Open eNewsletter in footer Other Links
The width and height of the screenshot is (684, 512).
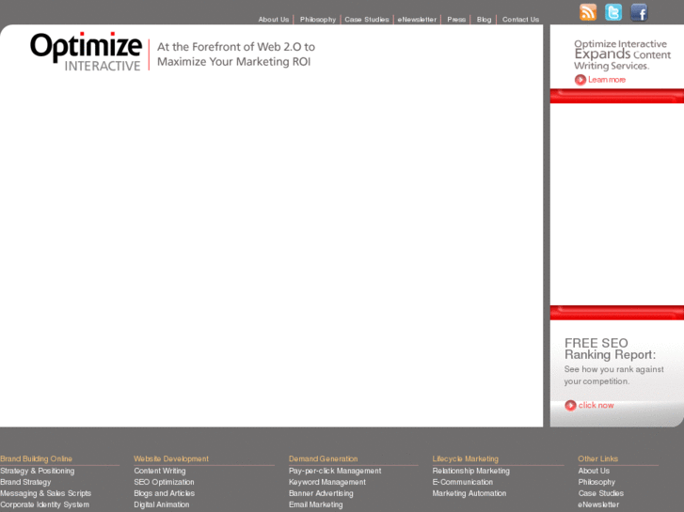point(598,504)
